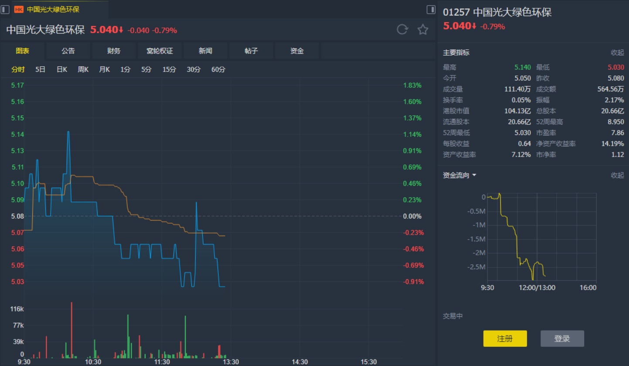Collapse the 资金流向 section via 收起

click(x=617, y=175)
